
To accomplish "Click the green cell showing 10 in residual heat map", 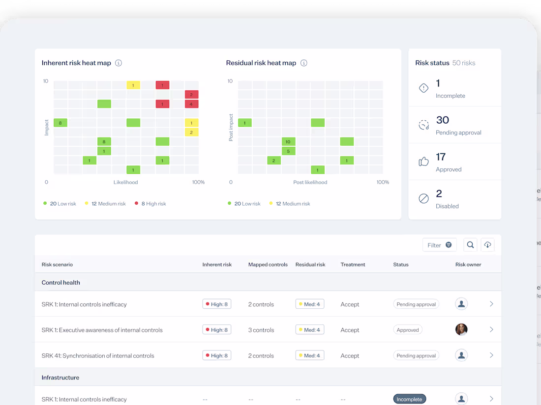I will pos(288,141).
